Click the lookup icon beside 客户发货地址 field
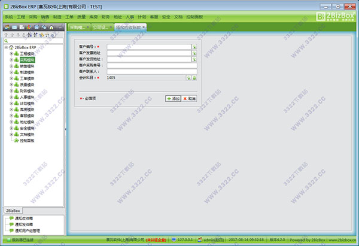The height and width of the screenshot is (246, 359). [x=194, y=59]
